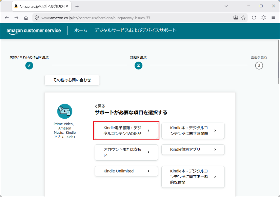Click chevron on Kindle電子書籍の返品 card
Viewport: 280px width, 197px height.
[148, 131]
